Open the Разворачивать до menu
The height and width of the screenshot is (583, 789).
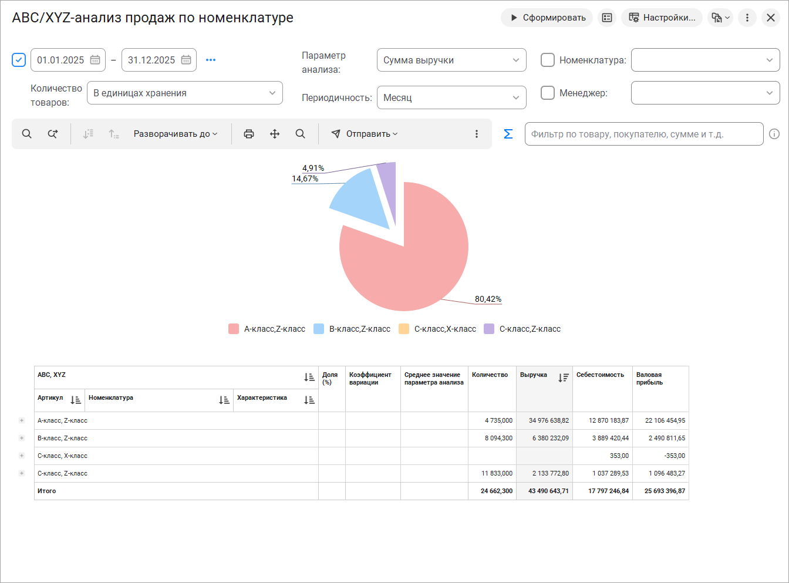click(175, 134)
